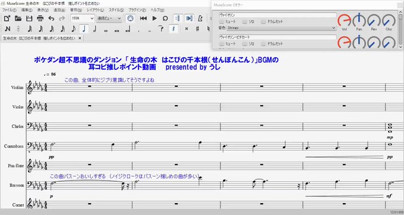Toggle the rest input icon

pos(173,28)
